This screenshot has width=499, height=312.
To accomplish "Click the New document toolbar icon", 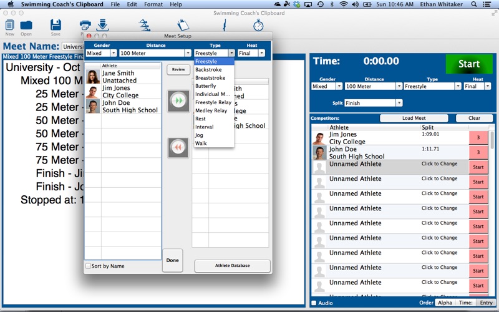I will pos(9,26).
